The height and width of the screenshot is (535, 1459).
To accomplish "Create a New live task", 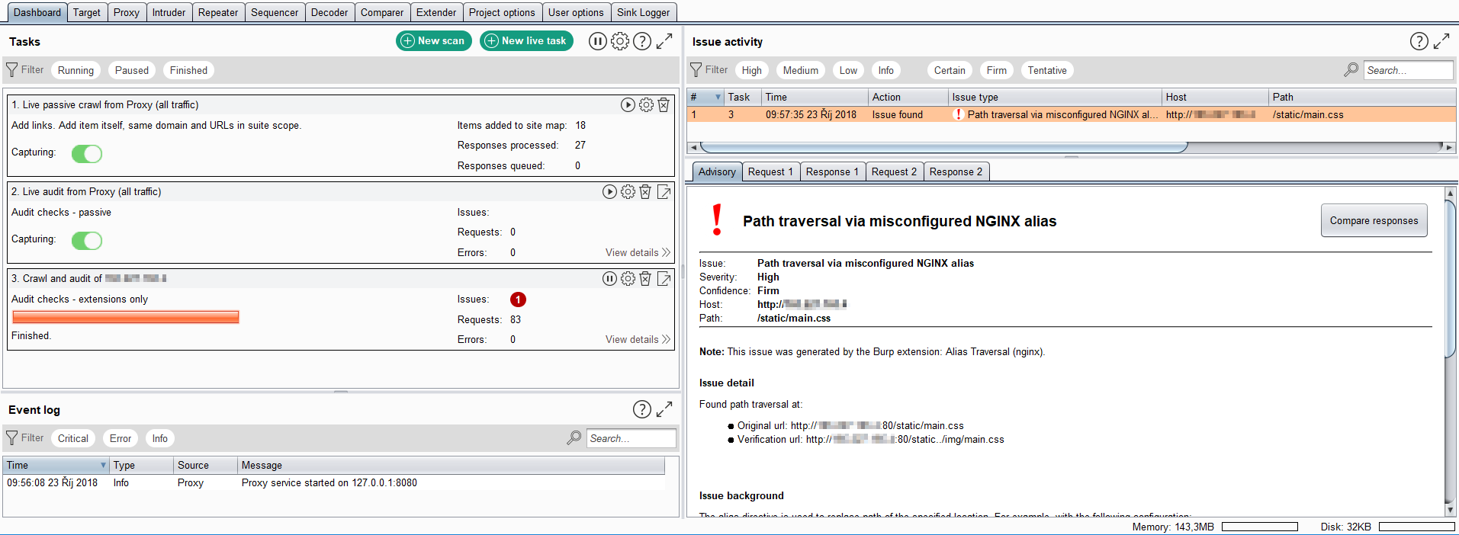I will coord(526,41).
